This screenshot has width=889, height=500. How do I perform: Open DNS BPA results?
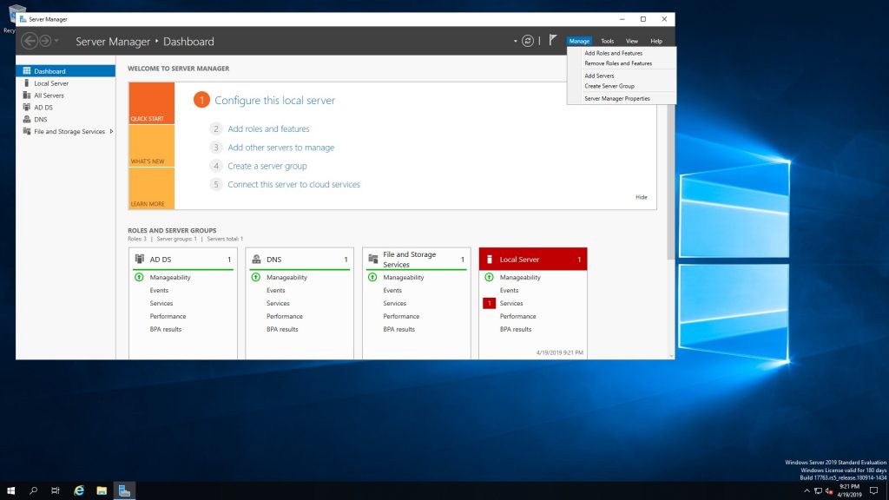[282, 329]
